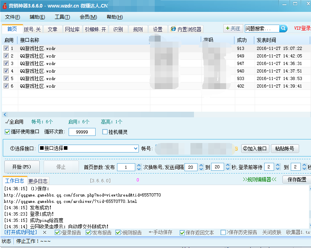Uncheck row 2 enable checkbox

[6, 55]
